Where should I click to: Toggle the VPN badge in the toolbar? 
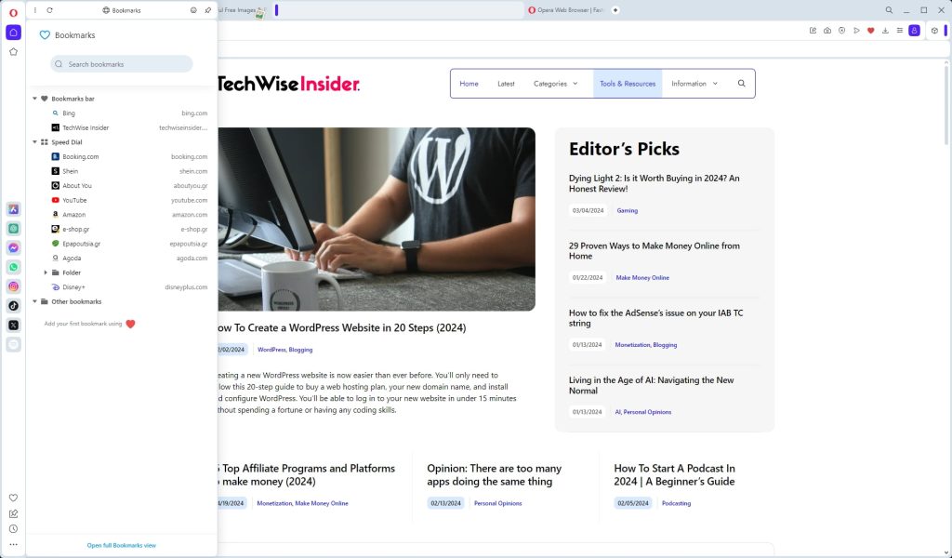[x=842, y=30]
